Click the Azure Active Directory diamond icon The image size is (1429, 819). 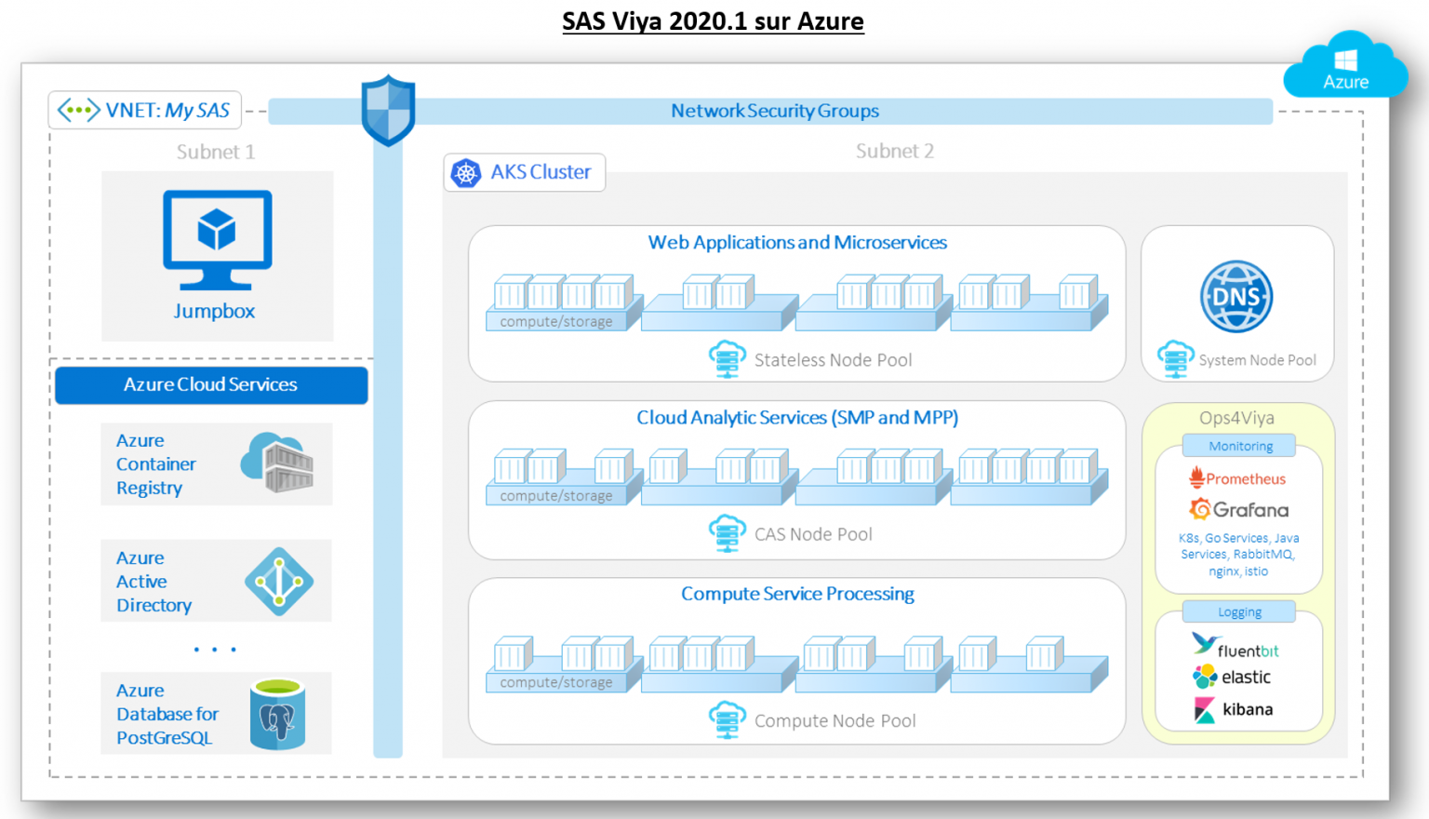point(281,581)
